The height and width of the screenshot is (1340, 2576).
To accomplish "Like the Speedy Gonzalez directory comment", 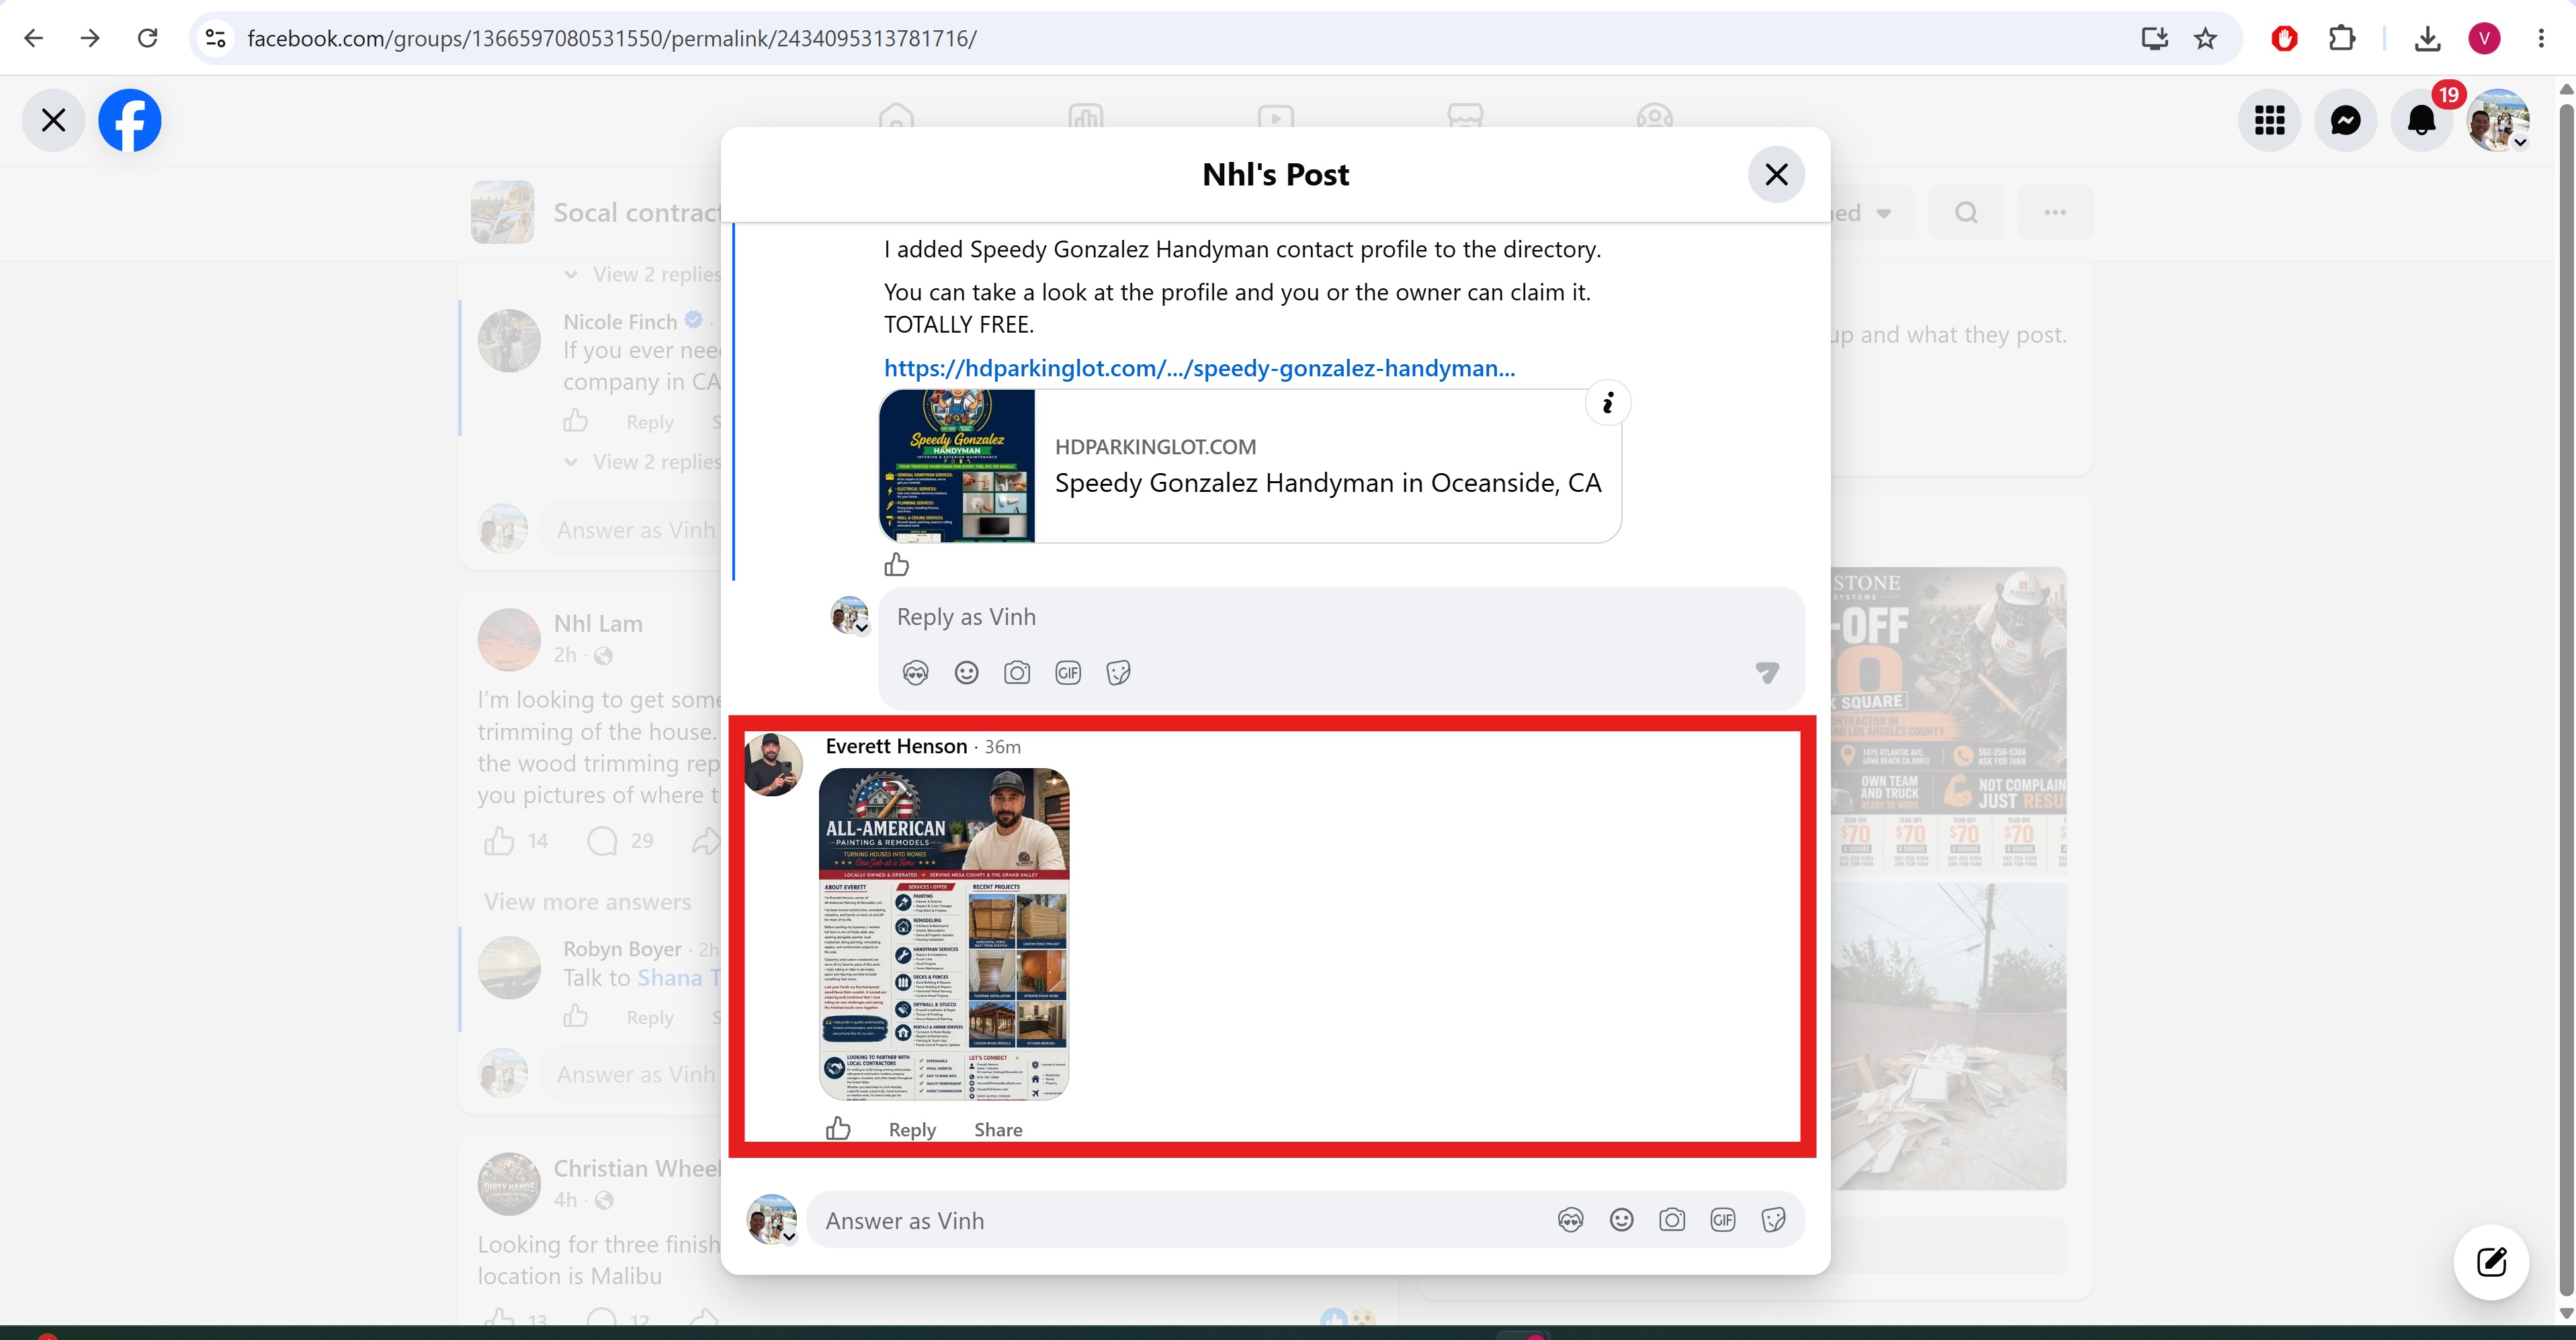I will tap(897, 565).
